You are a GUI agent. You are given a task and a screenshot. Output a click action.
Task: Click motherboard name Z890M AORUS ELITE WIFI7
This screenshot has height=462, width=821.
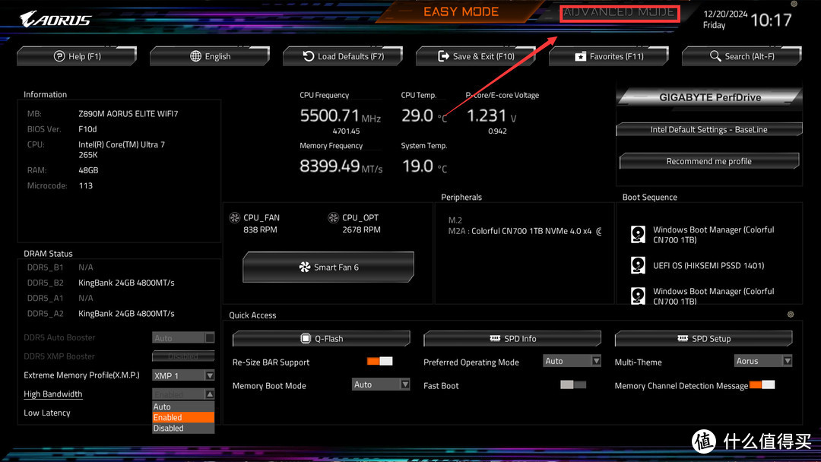(128, 113)
